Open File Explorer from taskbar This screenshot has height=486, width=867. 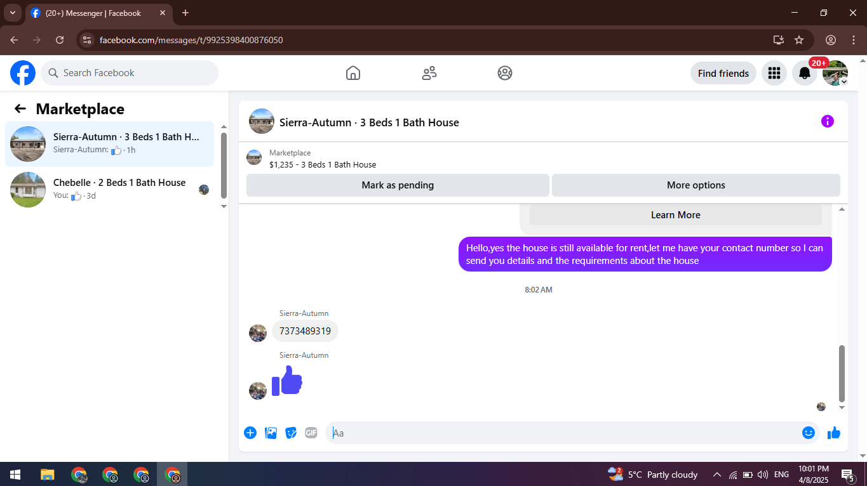[48, 474]
